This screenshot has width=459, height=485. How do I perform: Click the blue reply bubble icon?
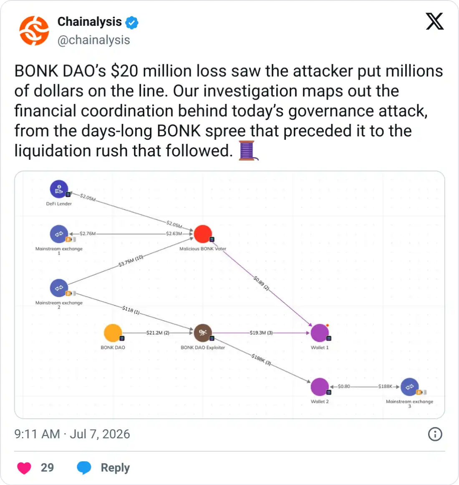[x=84, y=467]
